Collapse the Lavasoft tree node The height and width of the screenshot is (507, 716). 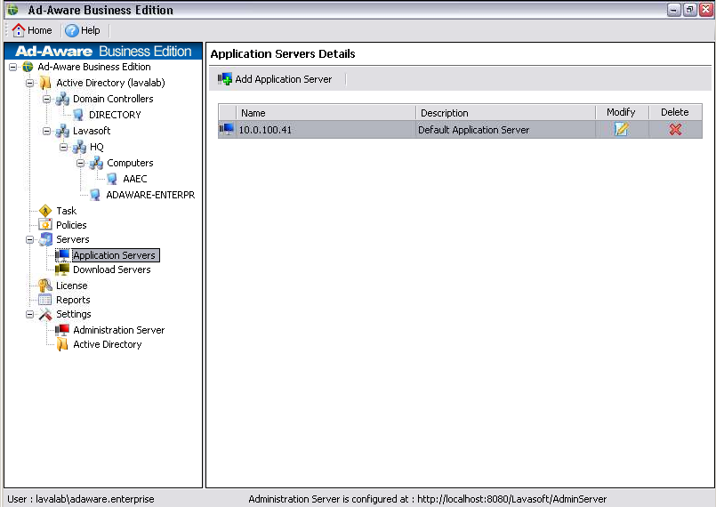coord(46,131)
